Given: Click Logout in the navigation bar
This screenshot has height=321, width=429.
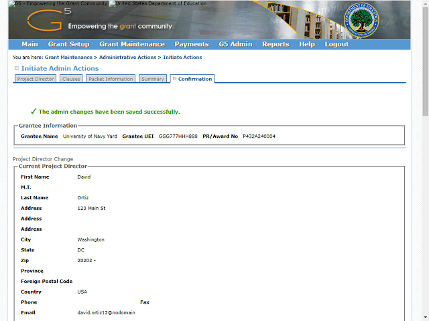Looking at the screenshot, I should click(336, 44).
